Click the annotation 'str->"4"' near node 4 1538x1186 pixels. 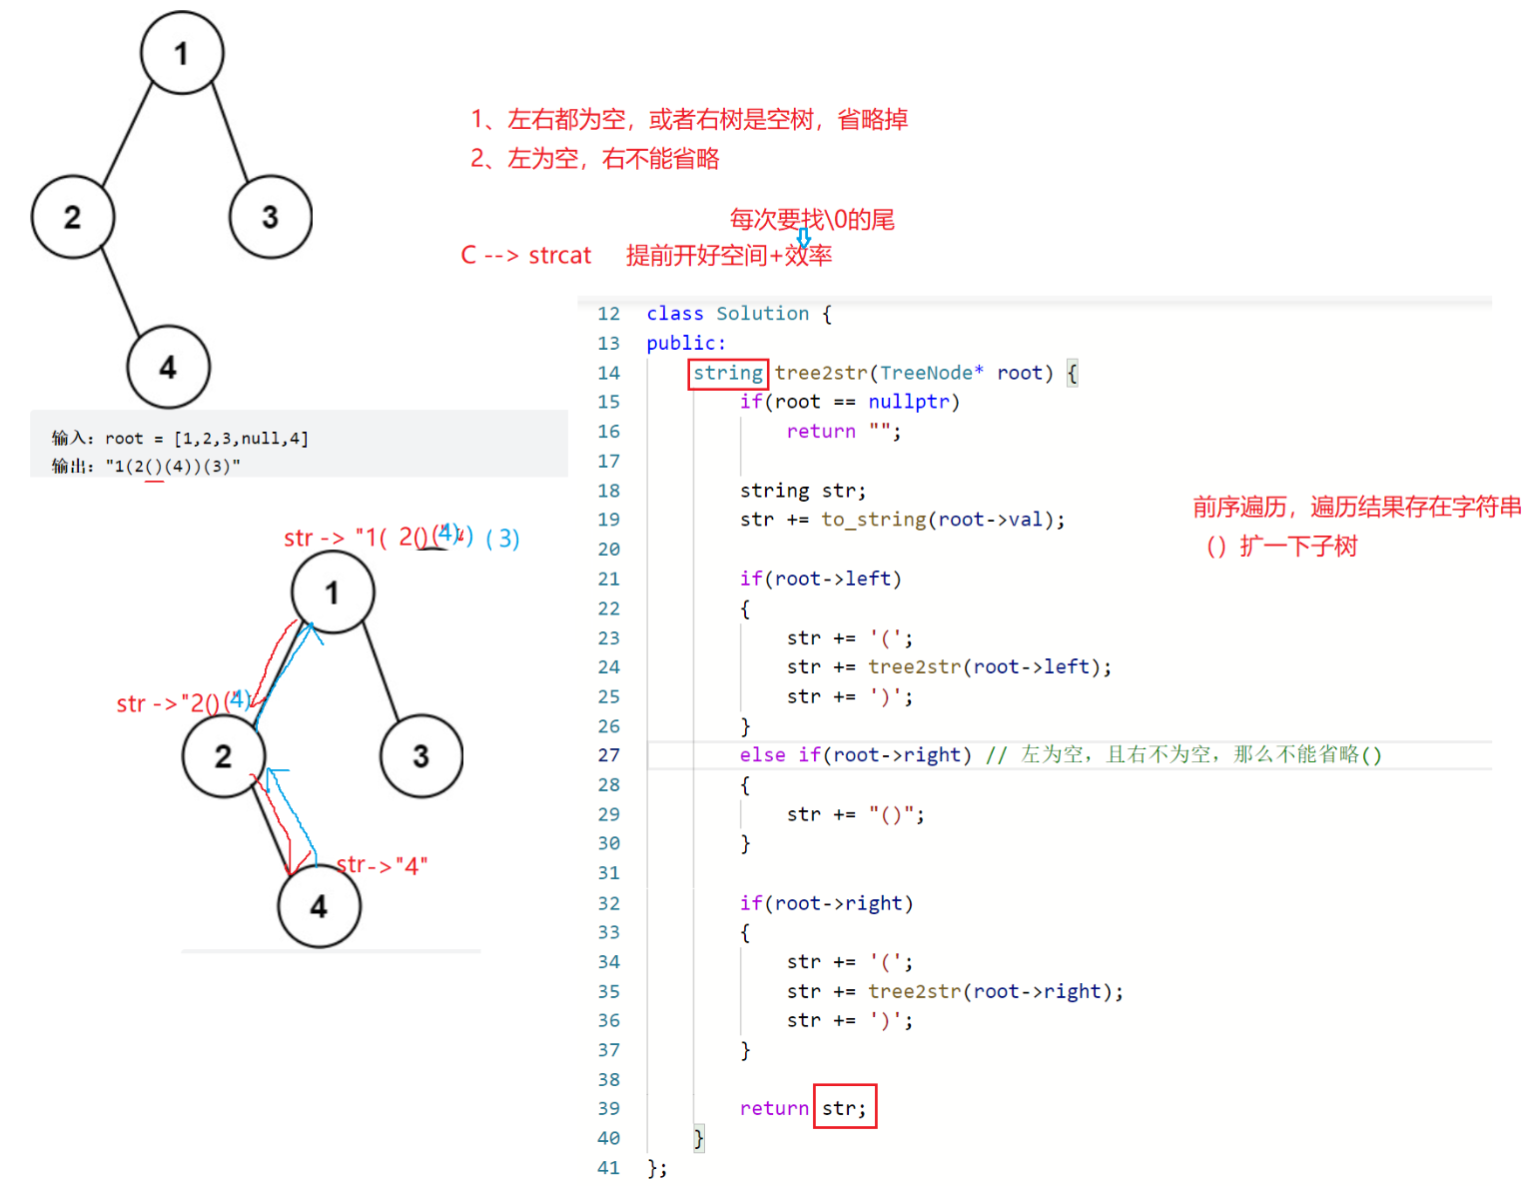(383, 865)
